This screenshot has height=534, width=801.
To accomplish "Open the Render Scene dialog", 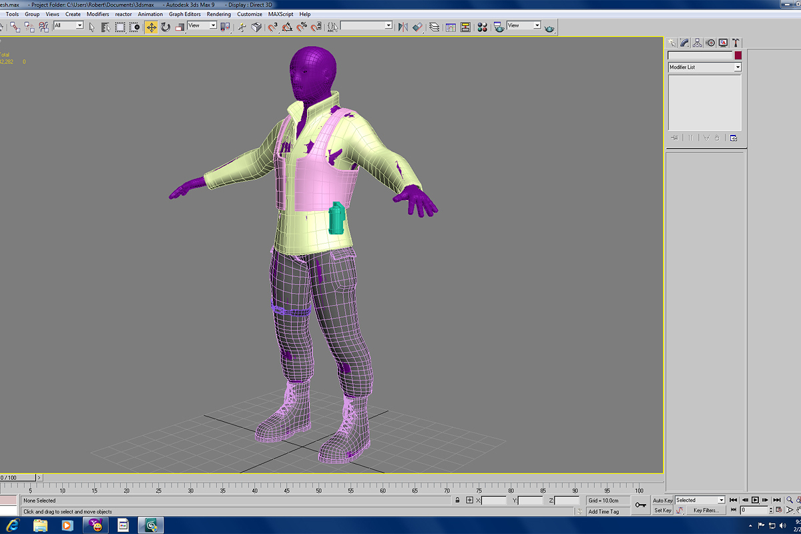I will (499, 27).
